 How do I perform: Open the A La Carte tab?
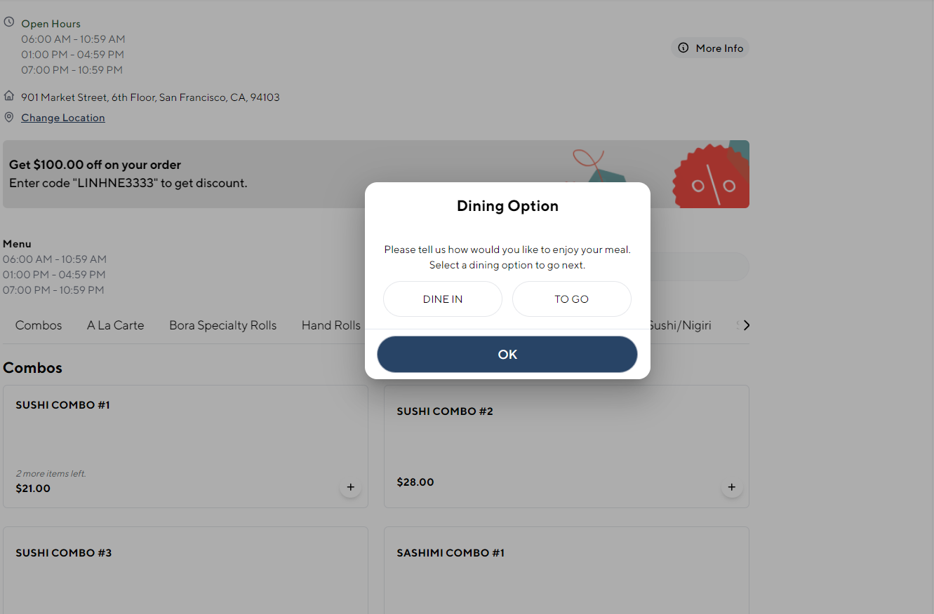(115, 325)
